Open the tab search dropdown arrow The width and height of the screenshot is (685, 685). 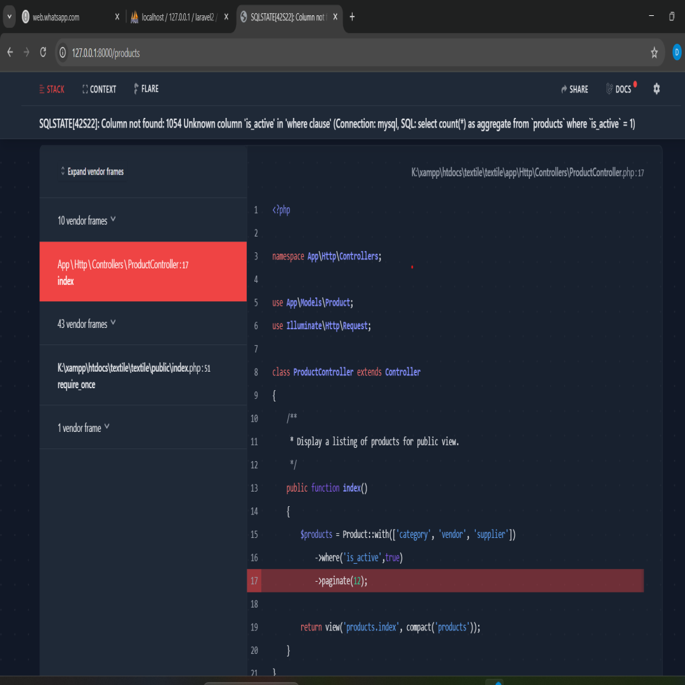point(9,17)
